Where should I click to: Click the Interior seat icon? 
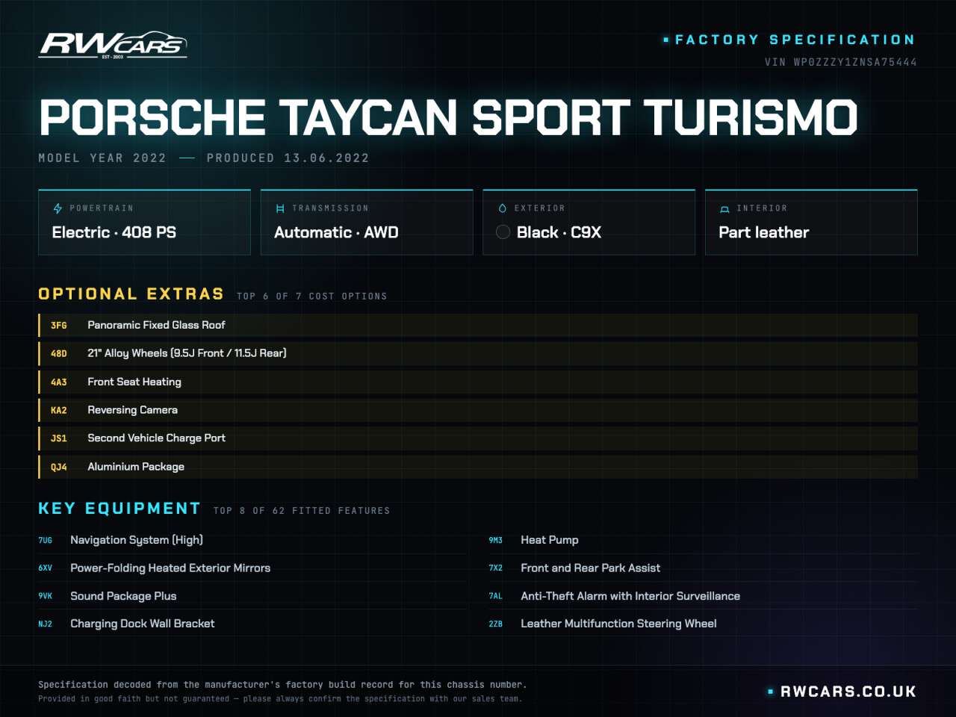(724, 209)
